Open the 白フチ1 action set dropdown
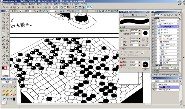The image size is (185, 109). click(x=158, y=81)
